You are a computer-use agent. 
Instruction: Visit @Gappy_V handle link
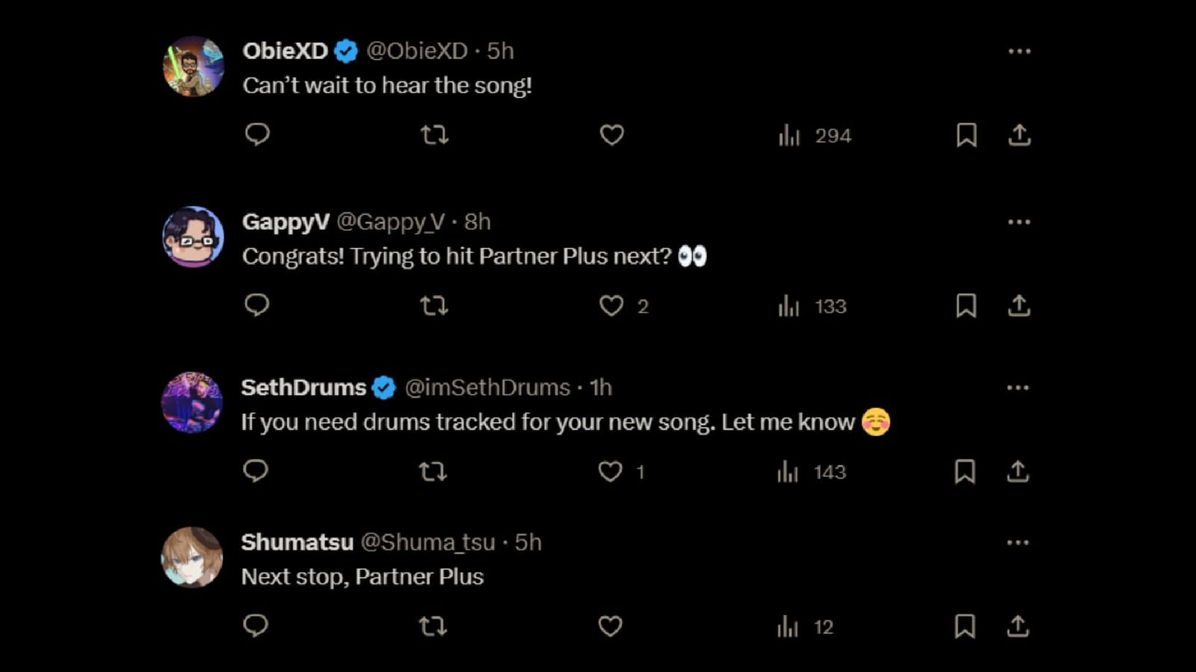390,222
